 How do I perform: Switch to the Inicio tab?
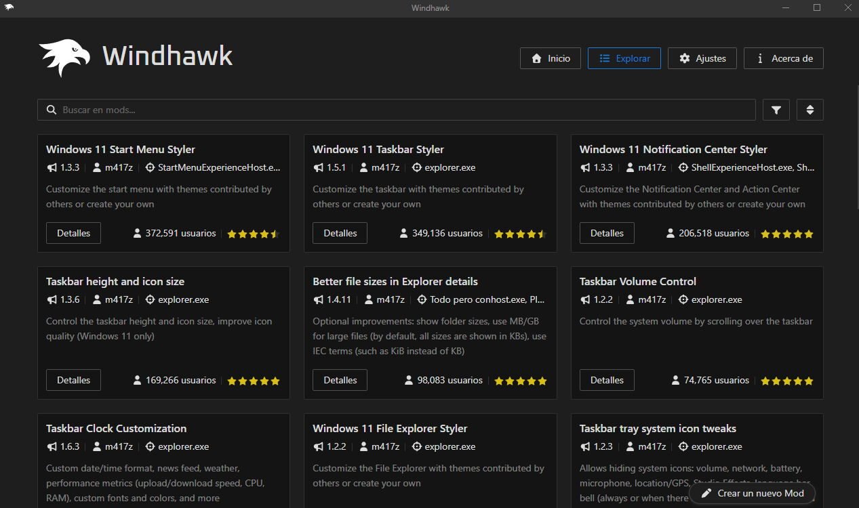(x=551, y=58)
